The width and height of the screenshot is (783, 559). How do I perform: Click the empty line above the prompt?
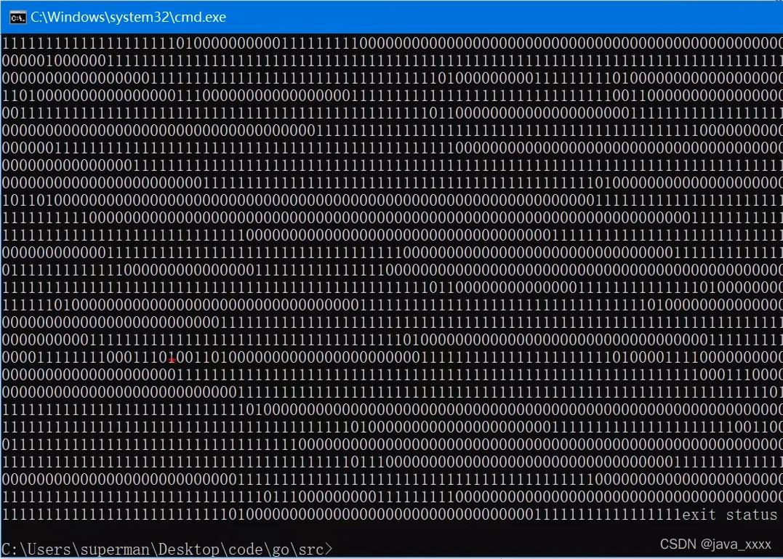tap(391, 531)
